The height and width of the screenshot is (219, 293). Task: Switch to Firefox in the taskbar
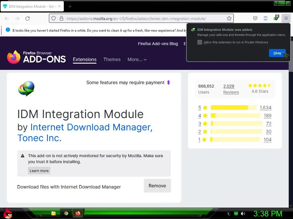[78, 213]
